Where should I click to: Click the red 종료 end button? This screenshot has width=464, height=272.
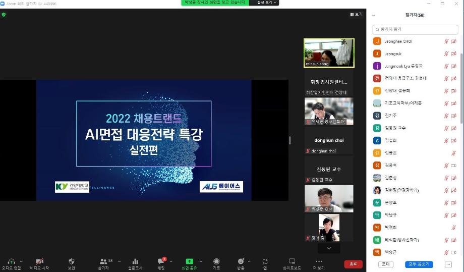(353, 264)
